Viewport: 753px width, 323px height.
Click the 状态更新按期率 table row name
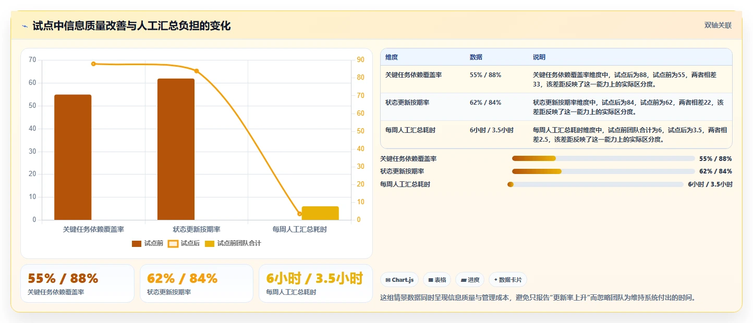407,103
